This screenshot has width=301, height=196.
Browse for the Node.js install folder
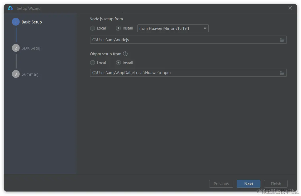pyautogui.click(x=282, y=40)
